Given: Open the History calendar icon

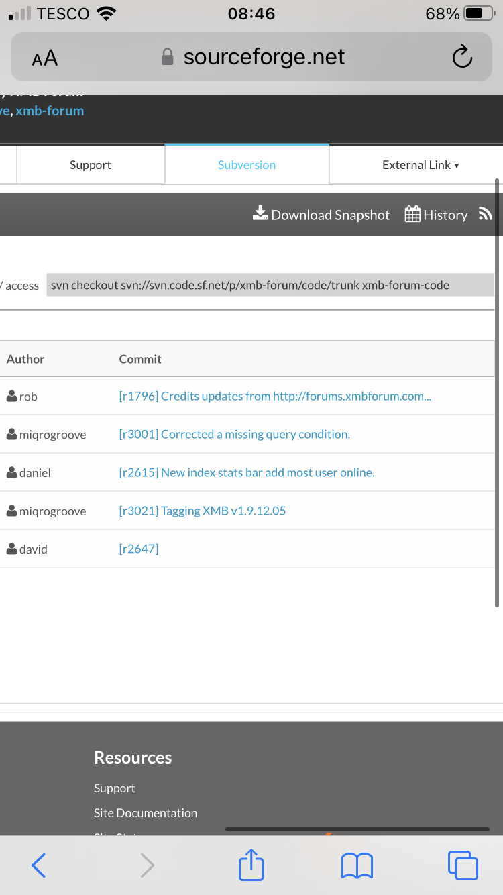Looking at the screenshot, I should click(412, 214).
